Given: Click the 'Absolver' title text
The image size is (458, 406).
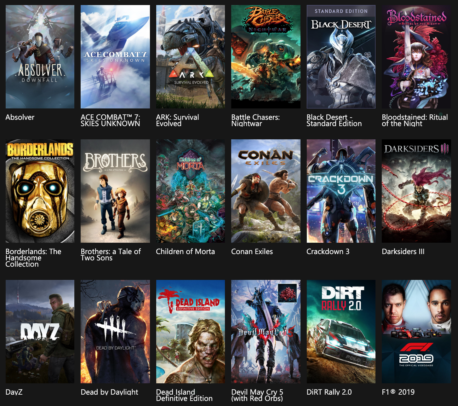Looking at the screenshot, I should [x=20, y=117].
